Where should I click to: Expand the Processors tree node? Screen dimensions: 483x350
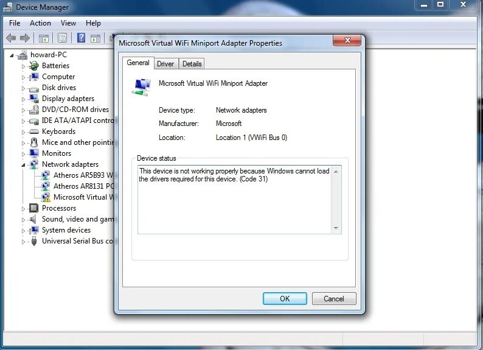click(x=23, y=209)
